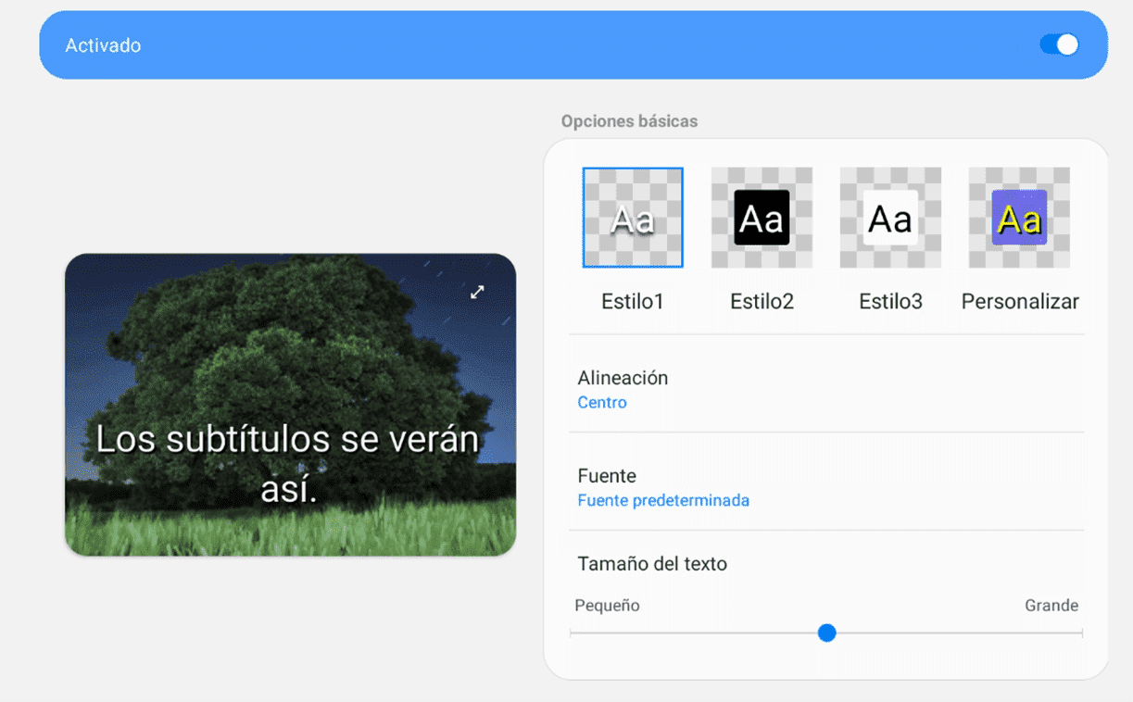Open the Centro alignment selector

602,403
